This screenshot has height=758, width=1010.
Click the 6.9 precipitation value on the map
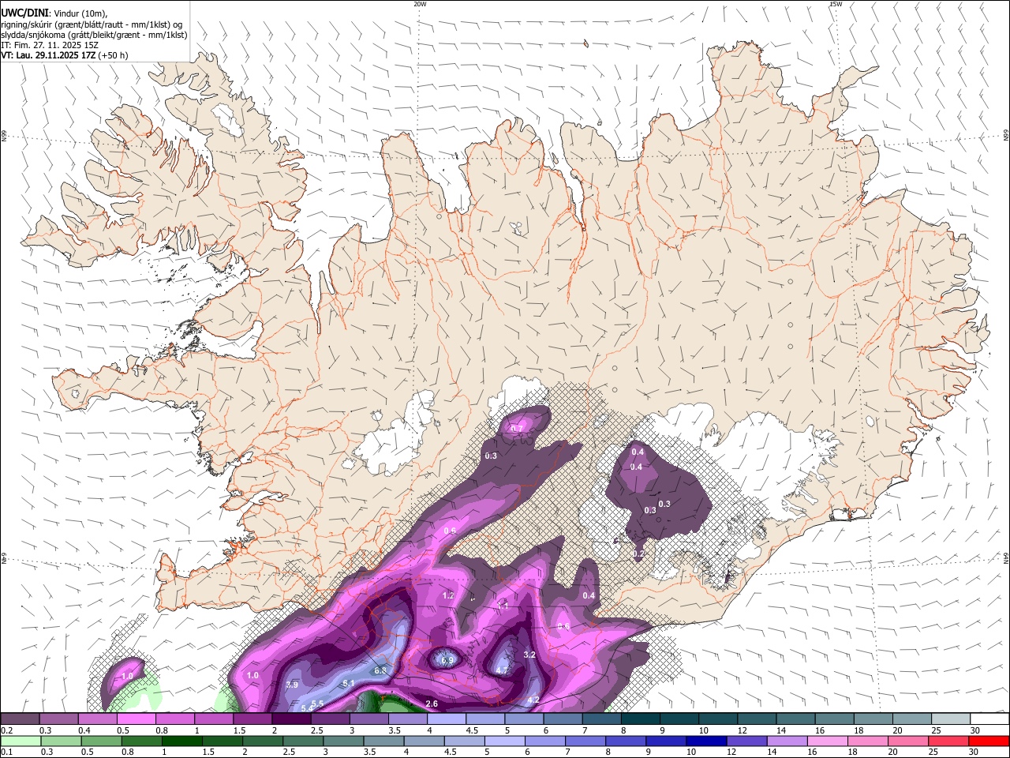point(447,660)
